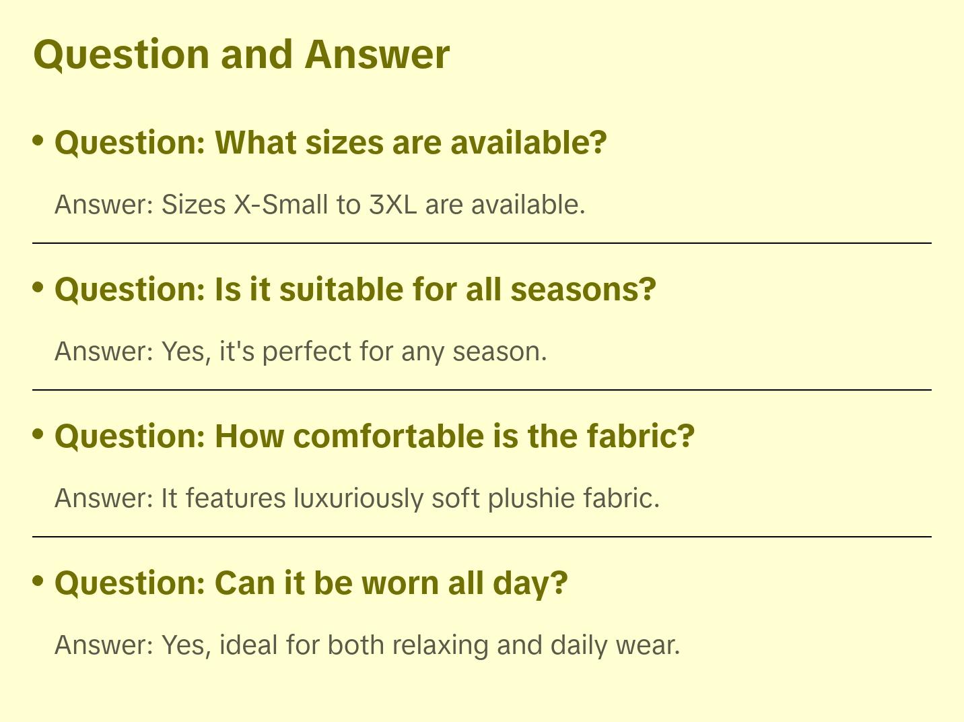Click the divider line below the seasons answer
The height and width of the screenshot is (722, 964).
click(x=482, y=390)
